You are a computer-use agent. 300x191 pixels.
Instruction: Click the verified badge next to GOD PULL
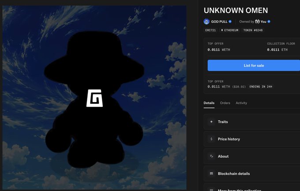(x=230, y=22)
